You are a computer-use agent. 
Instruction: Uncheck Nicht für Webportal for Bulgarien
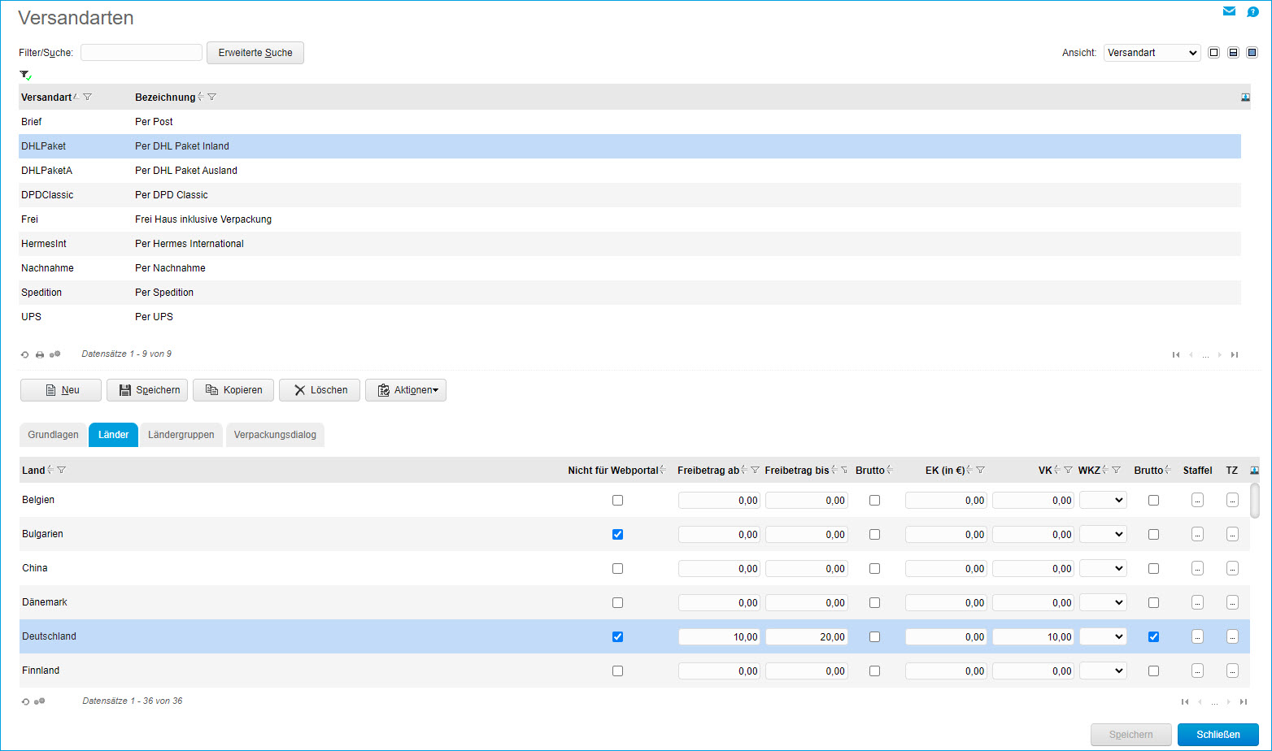[617, 534]
